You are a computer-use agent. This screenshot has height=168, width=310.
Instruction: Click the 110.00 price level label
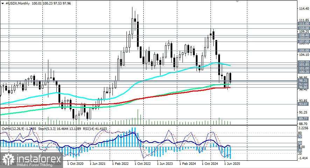click(x=304, y=28)
